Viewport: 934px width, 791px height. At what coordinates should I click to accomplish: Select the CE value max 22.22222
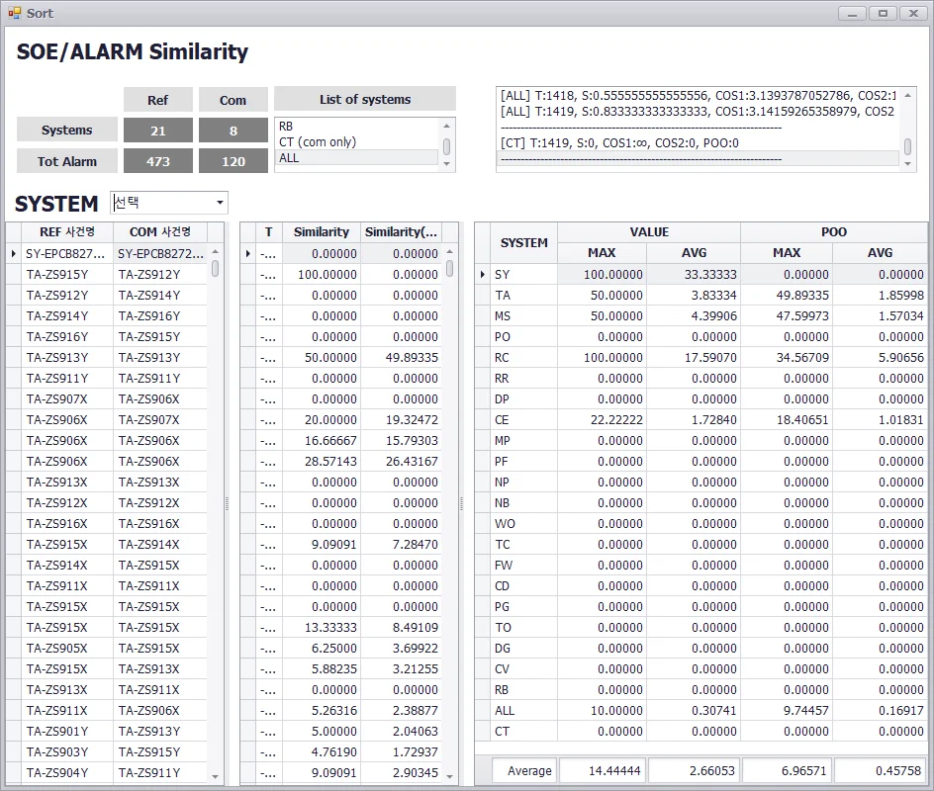(x=602, y=419)
